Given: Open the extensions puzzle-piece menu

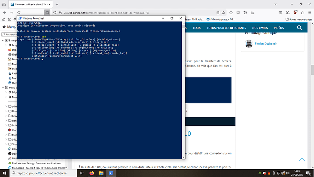Looking at the screenshot, I should (303, 13).
